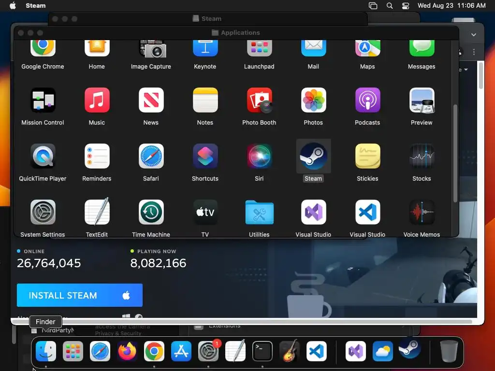Select the Podcasts app icon

367,100
